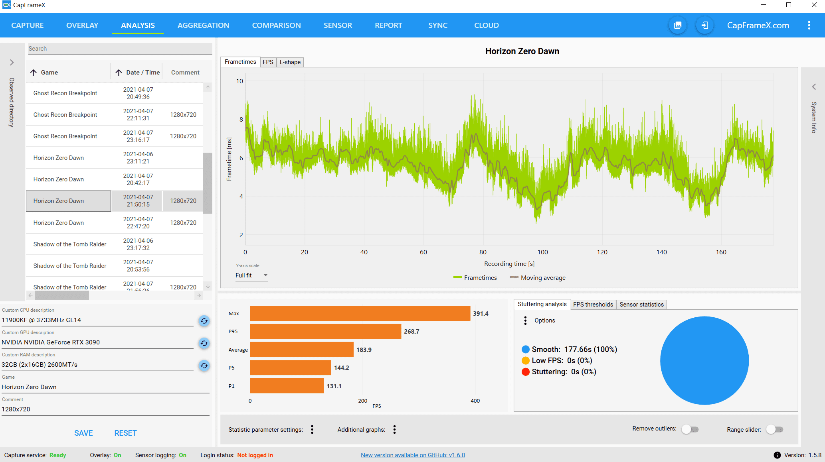Screen dimensions: 825x462
Task: Open the three-dot menu in top bar
Action: [x=809, y=26]
